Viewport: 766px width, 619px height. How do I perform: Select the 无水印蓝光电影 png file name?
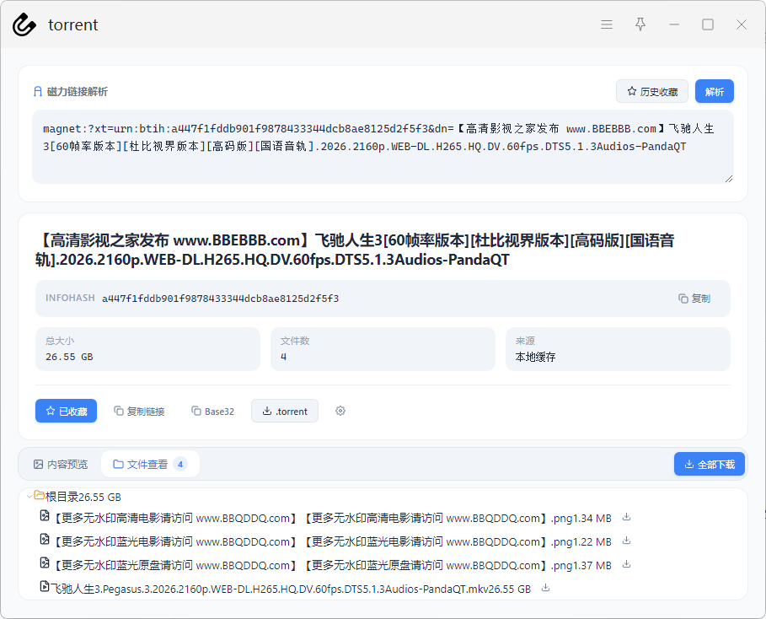point(313,541)
